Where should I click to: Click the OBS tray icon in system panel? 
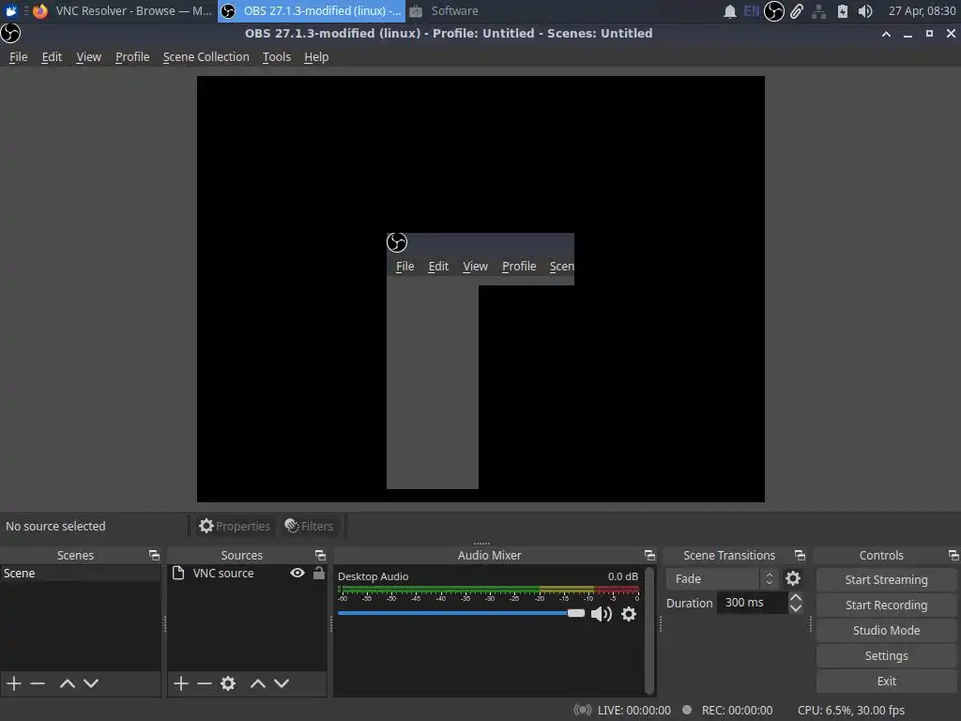tap(774, 11)
